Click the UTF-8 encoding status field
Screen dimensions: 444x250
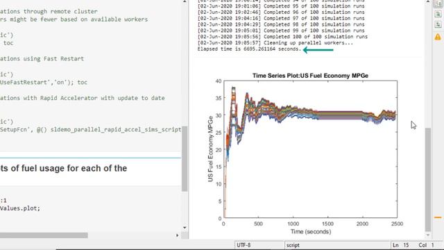259,245
